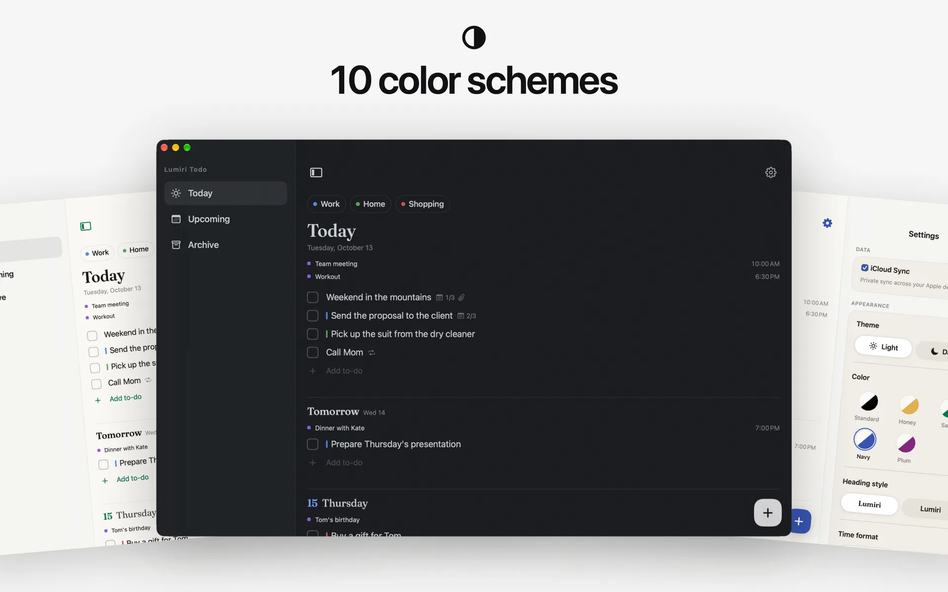
Task: Pick the Standard color scheme swatch
Action: coord(869,402)
